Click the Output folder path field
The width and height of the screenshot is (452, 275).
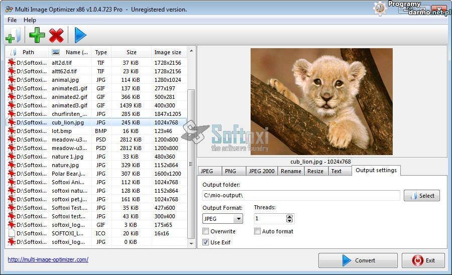(301, 195)
